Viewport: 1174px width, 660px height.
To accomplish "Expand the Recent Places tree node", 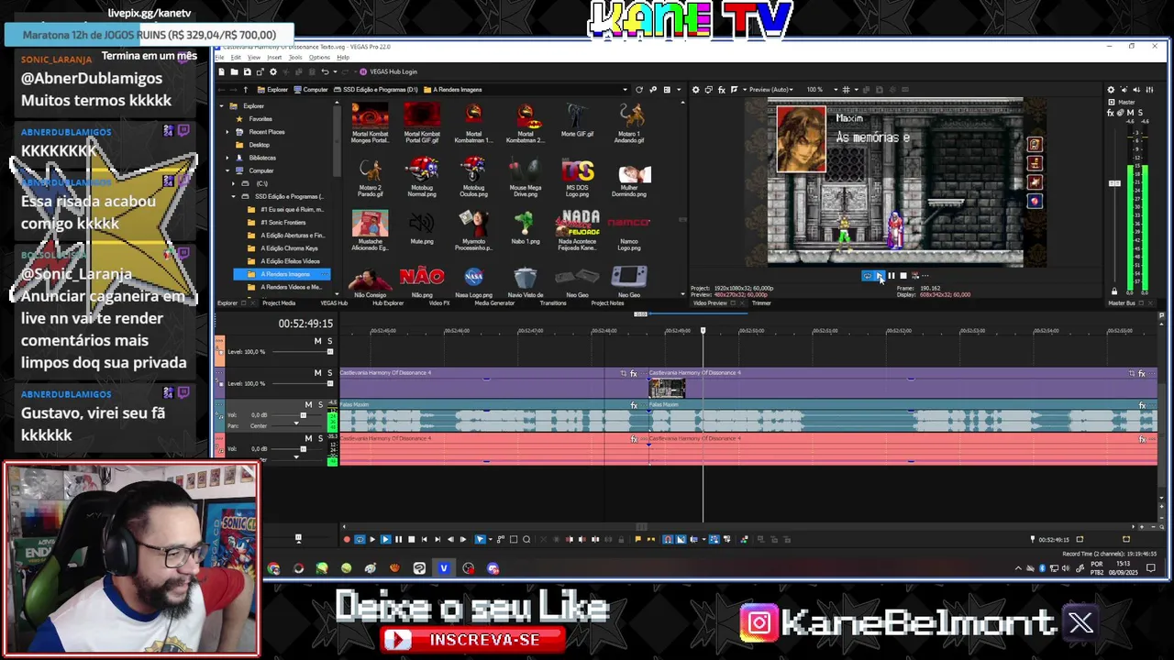I will point(227,132).
